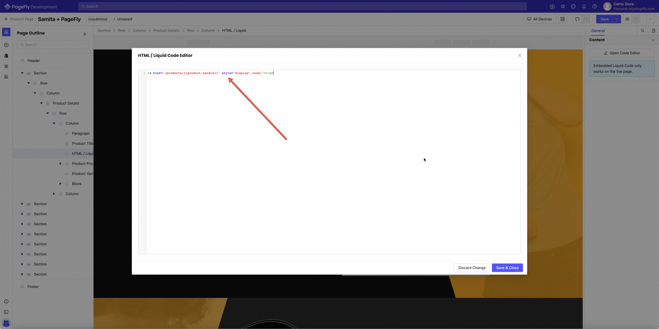
Task: Collapse the Content section chevron
Action: [x=653, y=40]
